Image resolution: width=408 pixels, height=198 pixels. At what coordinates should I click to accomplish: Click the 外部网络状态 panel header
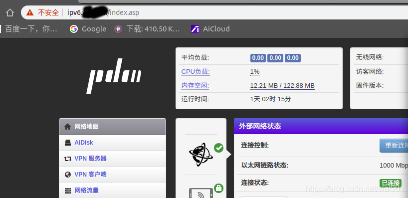point(321,126)
